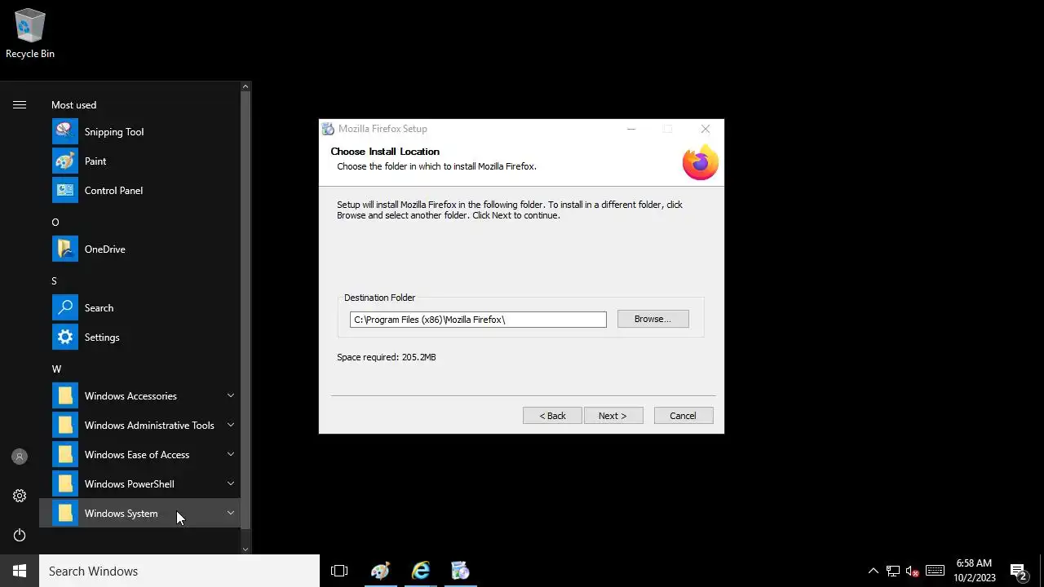Open Settings app entry under S
This screenshot has width=1044, height=587.
tap(139, 338)
